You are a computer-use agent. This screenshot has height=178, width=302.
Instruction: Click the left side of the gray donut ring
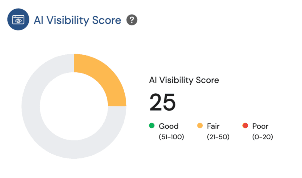coord(31,106)
